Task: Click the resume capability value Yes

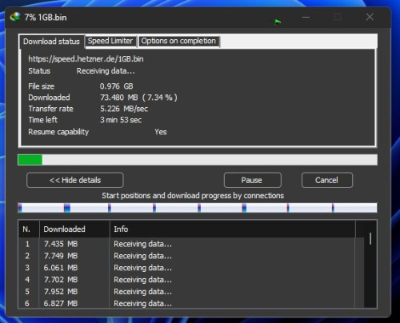Action: pos(161,132)
